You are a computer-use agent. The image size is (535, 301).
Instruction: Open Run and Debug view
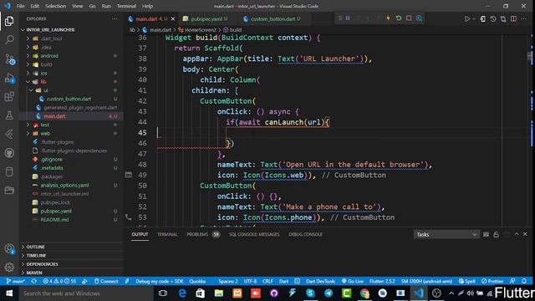[x=9, y=78]
